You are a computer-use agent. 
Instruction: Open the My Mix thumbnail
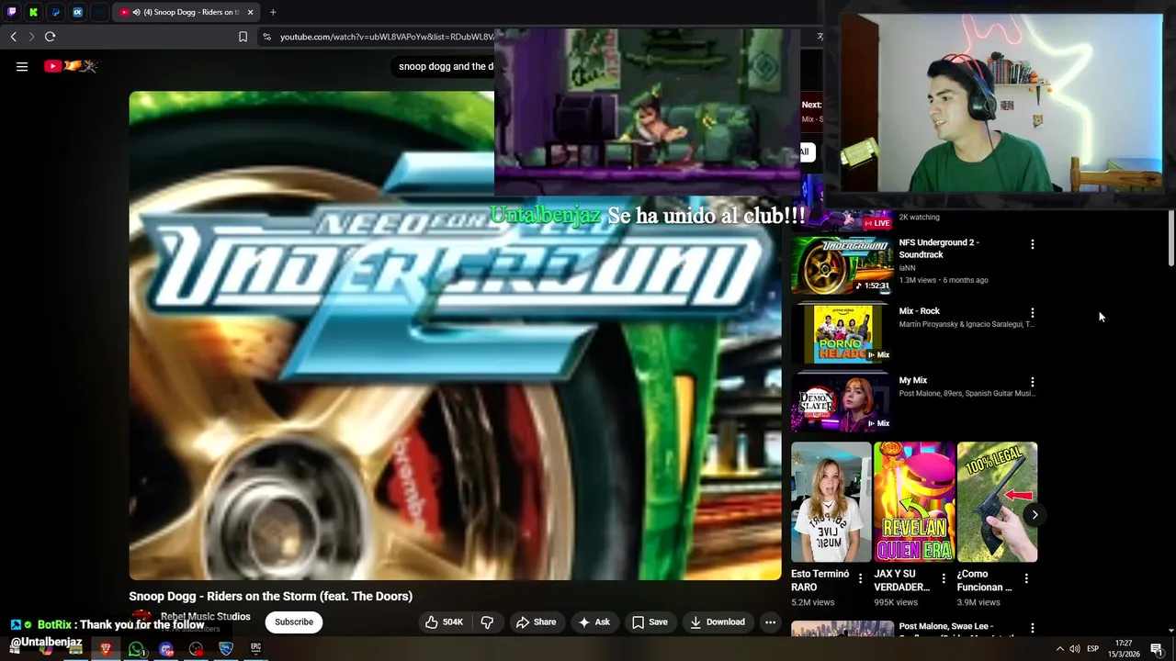[x=842, y=402]
